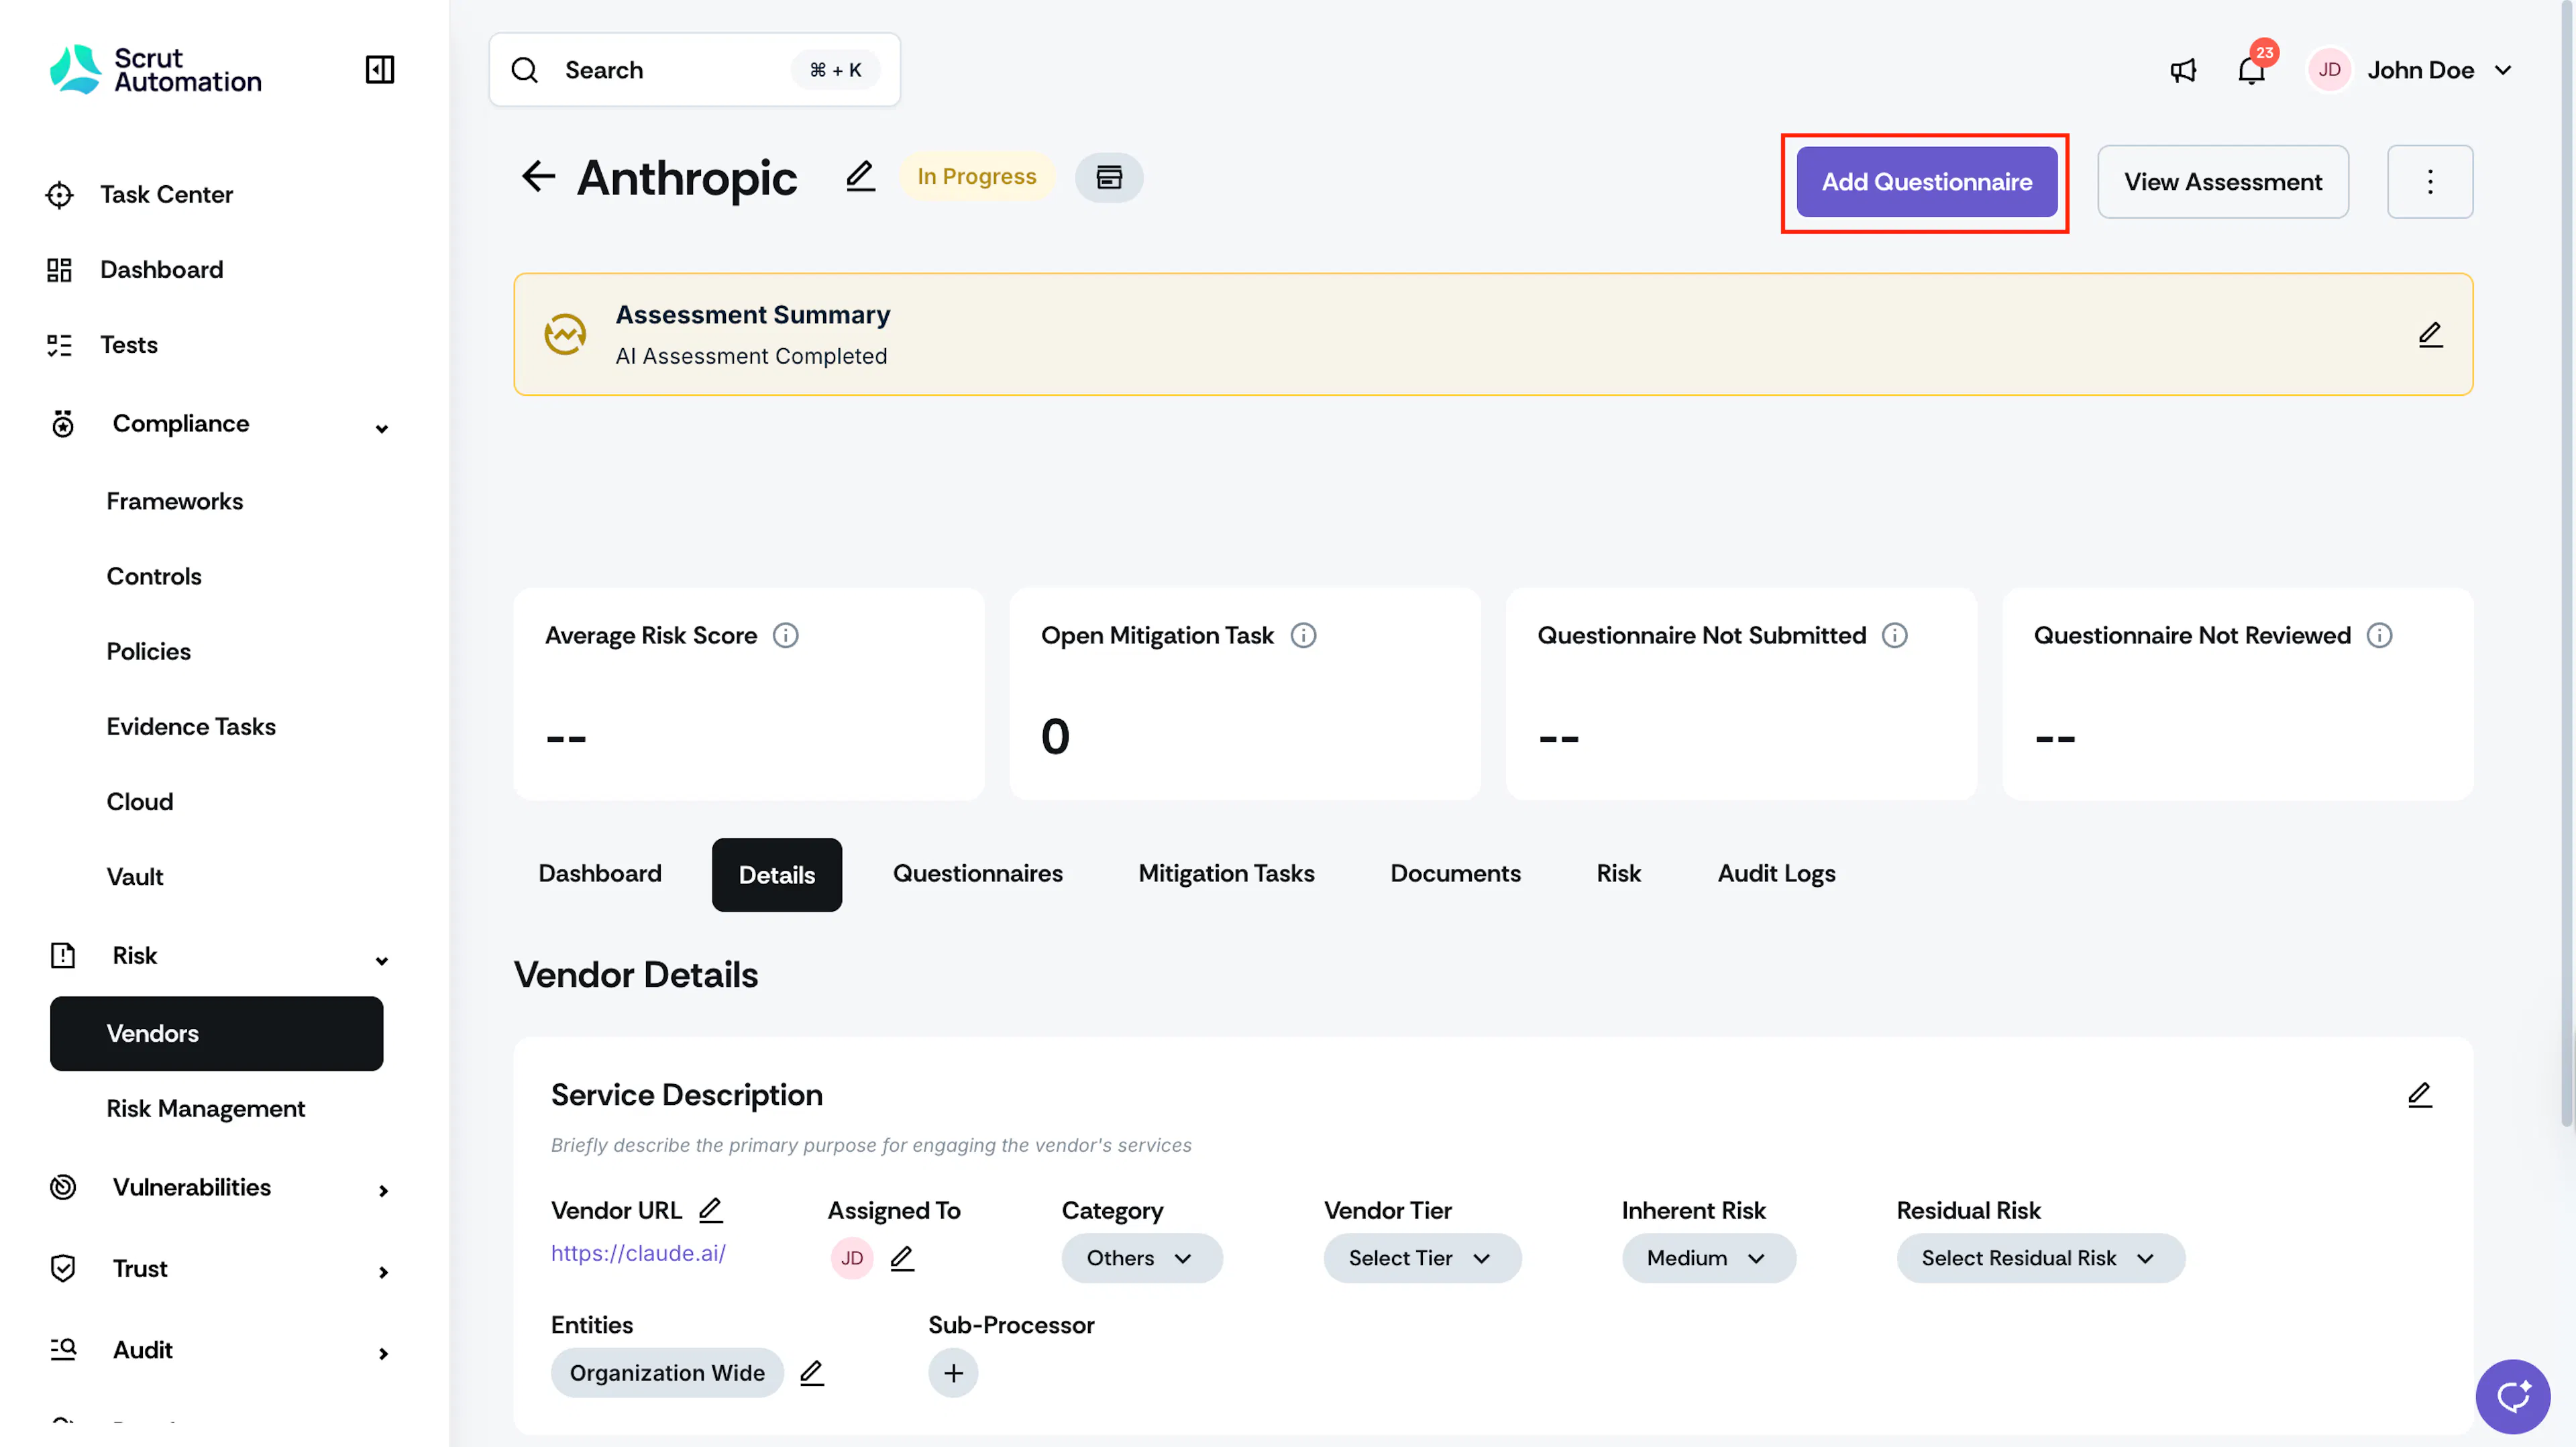Click the archive icon next to In Progress
This screenshot has height=1447, width=2576.
click(1109, 177)
